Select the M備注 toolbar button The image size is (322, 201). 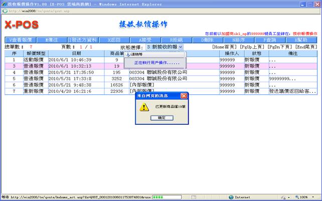[52, 40]
